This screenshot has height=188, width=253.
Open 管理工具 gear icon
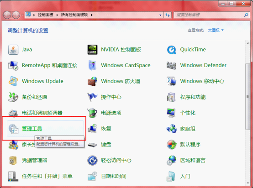coord(13,129)
